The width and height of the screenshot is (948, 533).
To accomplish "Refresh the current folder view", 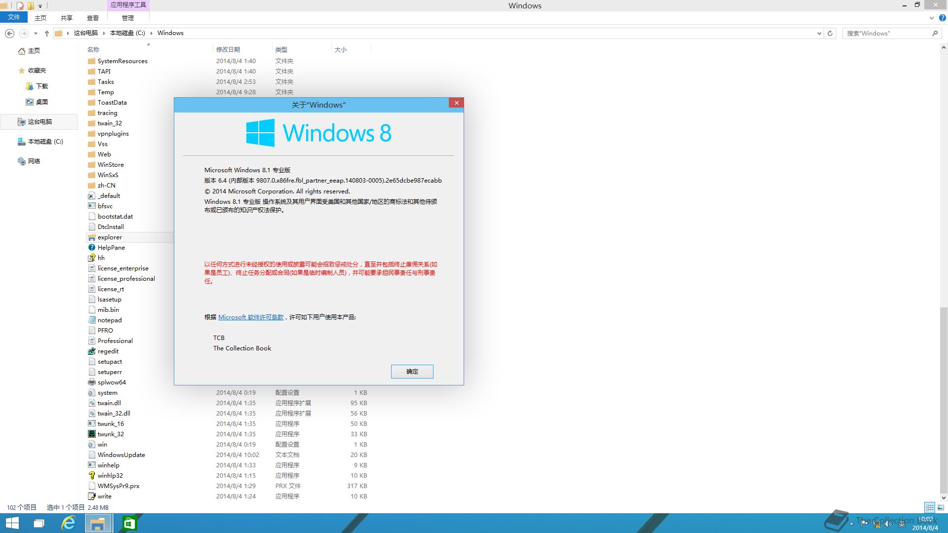I will click(x=830, y=33).
